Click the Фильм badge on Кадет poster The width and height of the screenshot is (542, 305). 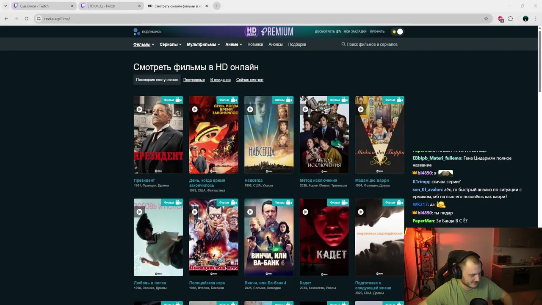338,202
